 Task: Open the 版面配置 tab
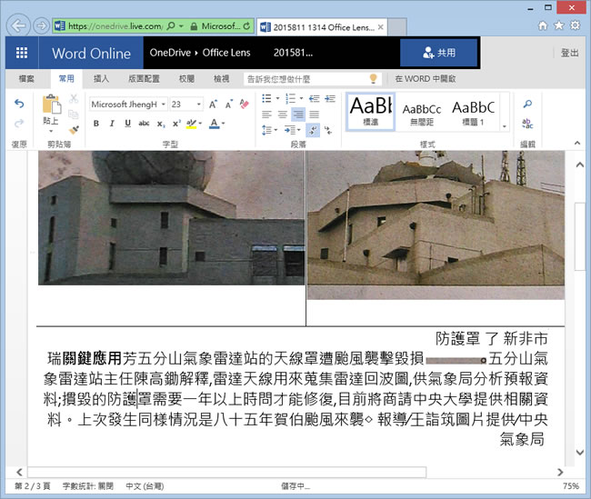(x=144, y=79)
